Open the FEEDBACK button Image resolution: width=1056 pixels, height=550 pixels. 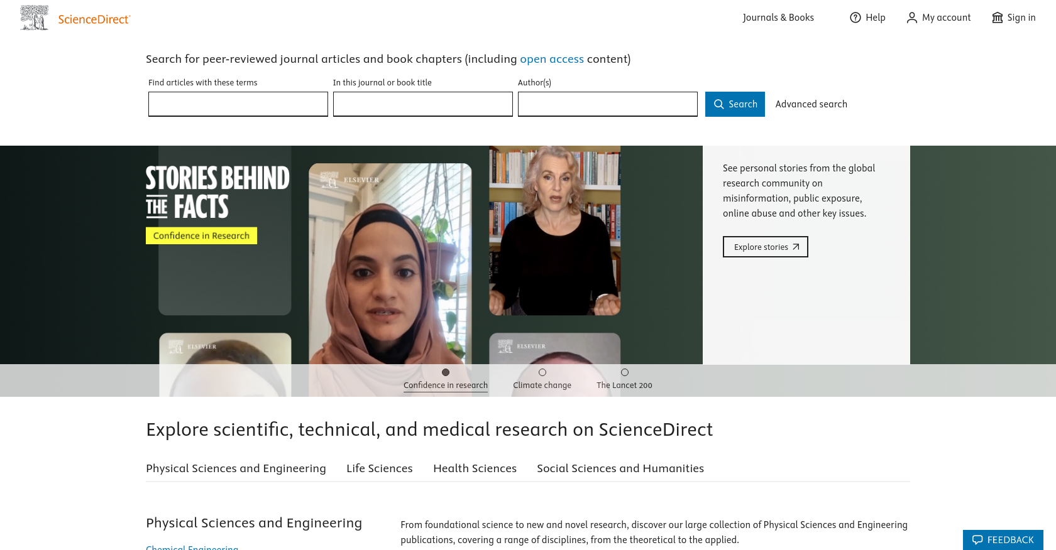pyautogui.click(x=1003, y=540)
